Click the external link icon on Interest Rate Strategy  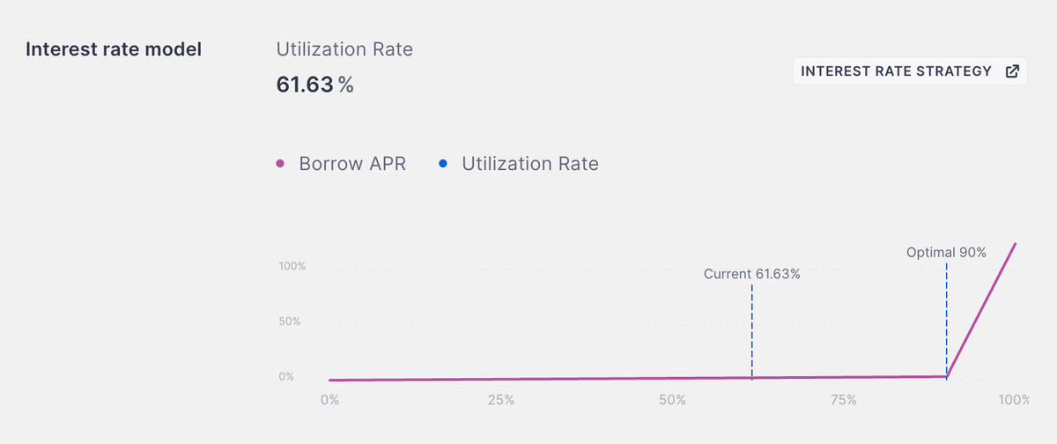coord(1012,71)
